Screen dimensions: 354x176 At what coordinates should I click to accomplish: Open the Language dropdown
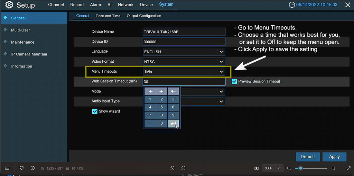click(184, 52)
